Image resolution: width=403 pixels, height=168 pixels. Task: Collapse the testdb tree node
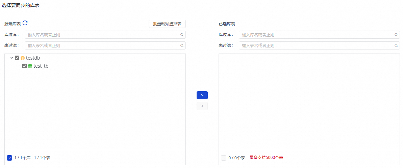tap(11, 58)
